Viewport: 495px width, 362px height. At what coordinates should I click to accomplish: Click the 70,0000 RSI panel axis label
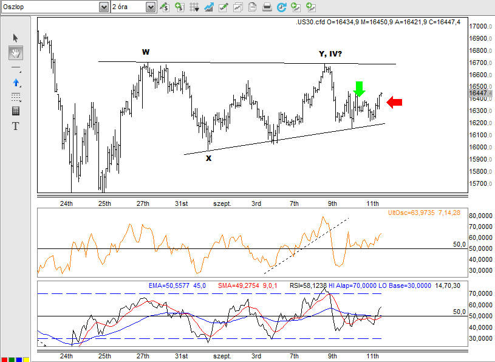point(480,293)
